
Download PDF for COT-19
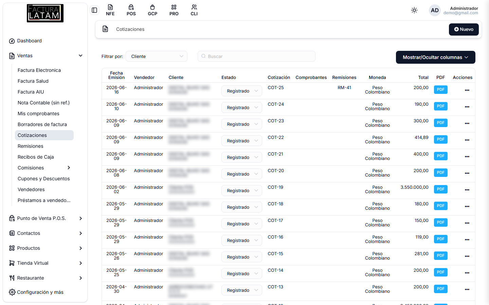pyautogui.click(x=440, y=189)
